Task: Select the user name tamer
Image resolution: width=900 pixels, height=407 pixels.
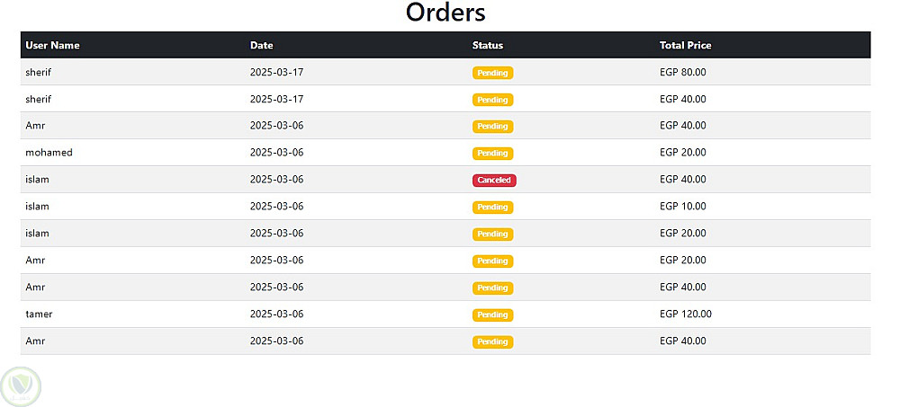Action: point(40,314)
